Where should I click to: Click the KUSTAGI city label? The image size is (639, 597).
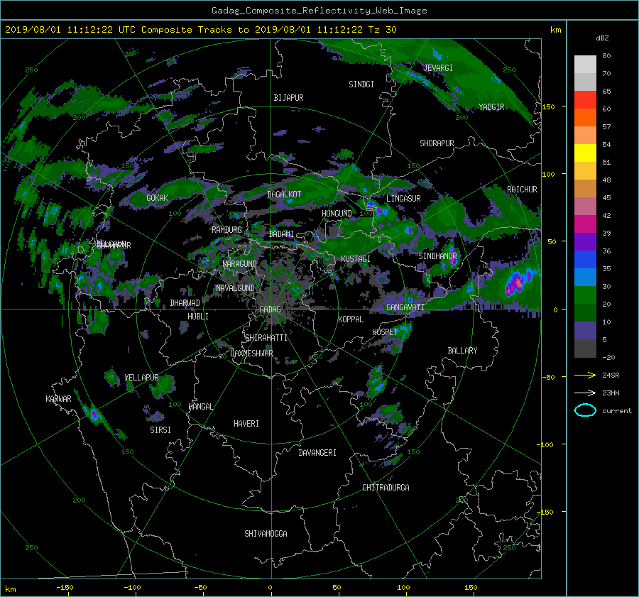click(x=356, y=259)
